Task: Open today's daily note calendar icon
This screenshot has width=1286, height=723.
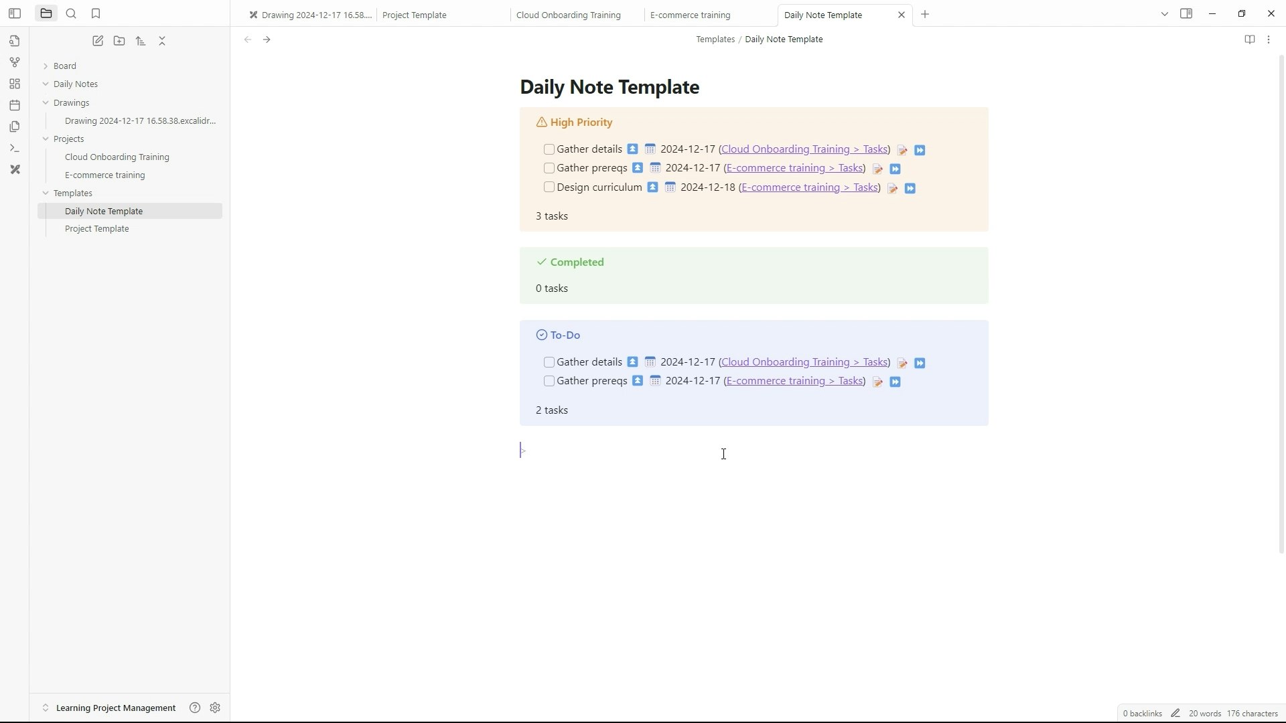Action: click(x=15, y=105)
